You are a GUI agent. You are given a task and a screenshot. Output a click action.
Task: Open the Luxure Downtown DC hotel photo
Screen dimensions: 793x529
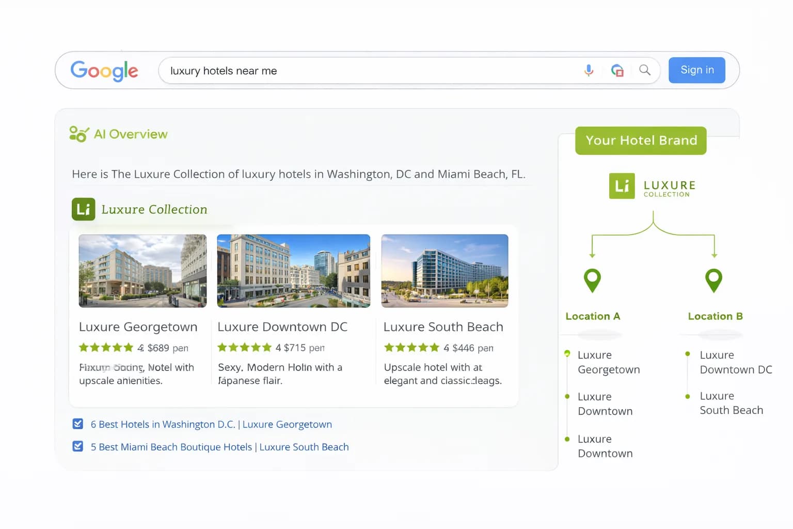point(294,271)
